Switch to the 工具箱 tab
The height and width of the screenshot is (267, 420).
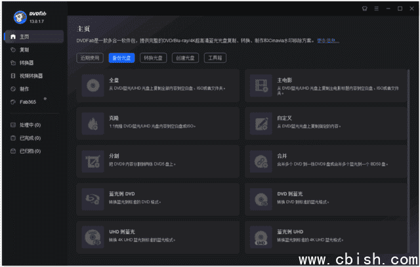tap(215, 58)
